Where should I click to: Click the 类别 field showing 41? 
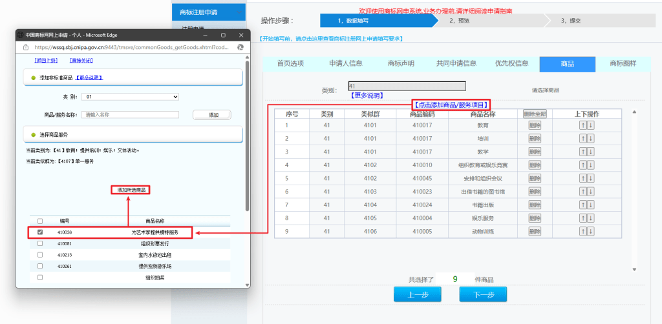407,86
